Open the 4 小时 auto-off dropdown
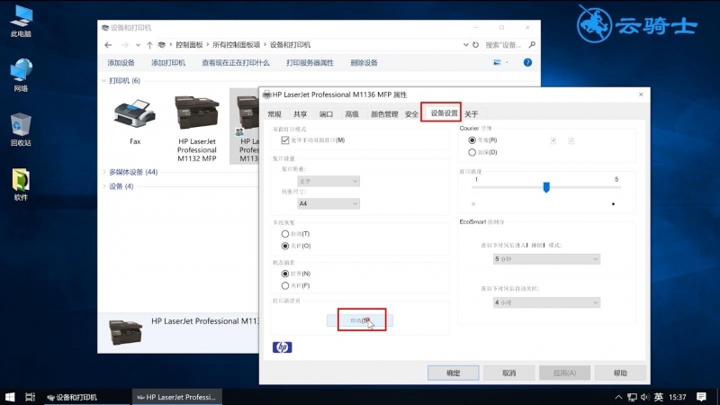This screenshot has width=720, height=405. coord(546,302)
